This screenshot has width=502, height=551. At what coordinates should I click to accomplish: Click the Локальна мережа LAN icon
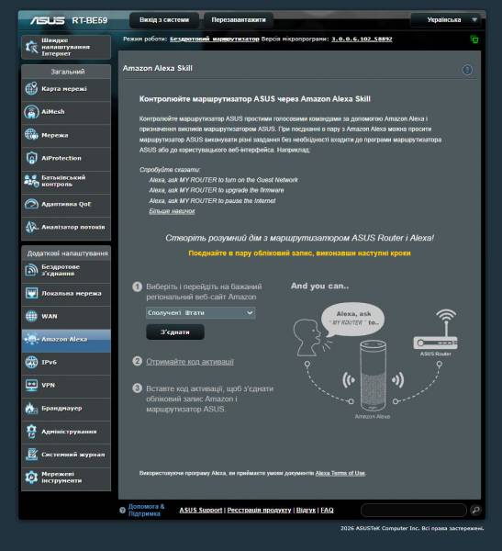(31, 293)
